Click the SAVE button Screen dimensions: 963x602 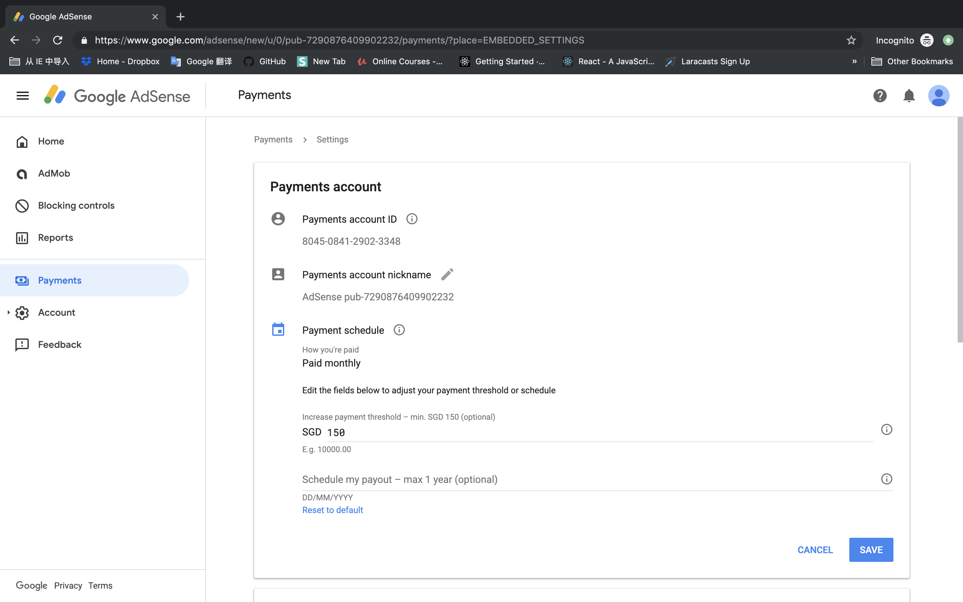point(871,550)
